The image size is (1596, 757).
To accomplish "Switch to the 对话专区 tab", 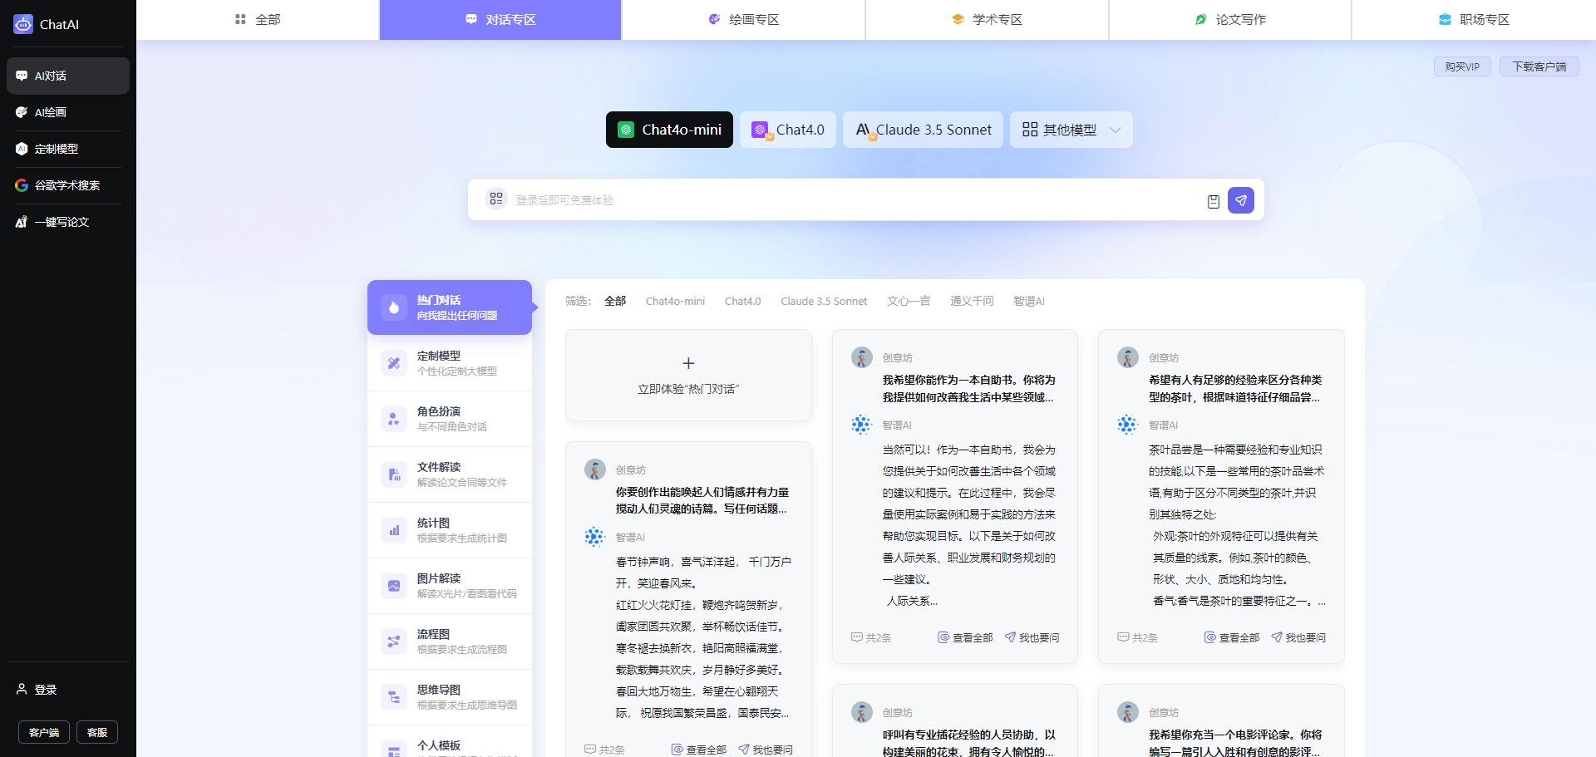I will coord(500,19).
